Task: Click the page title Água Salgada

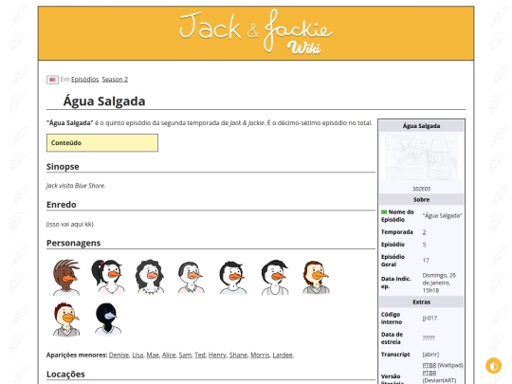Action: tap(104, 101)
